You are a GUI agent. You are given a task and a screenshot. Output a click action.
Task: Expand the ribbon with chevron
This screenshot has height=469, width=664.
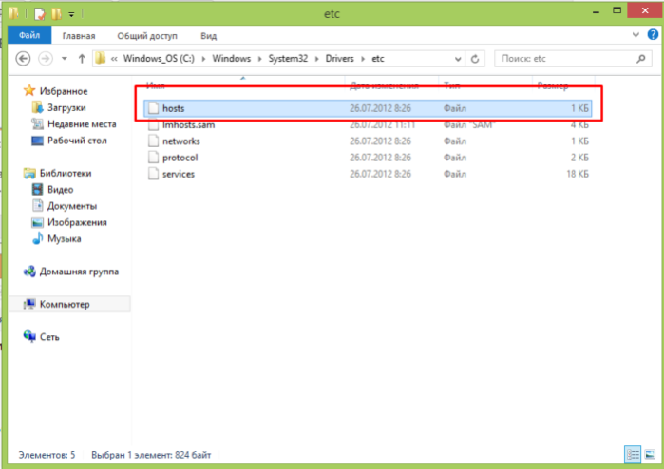[636, 35]
